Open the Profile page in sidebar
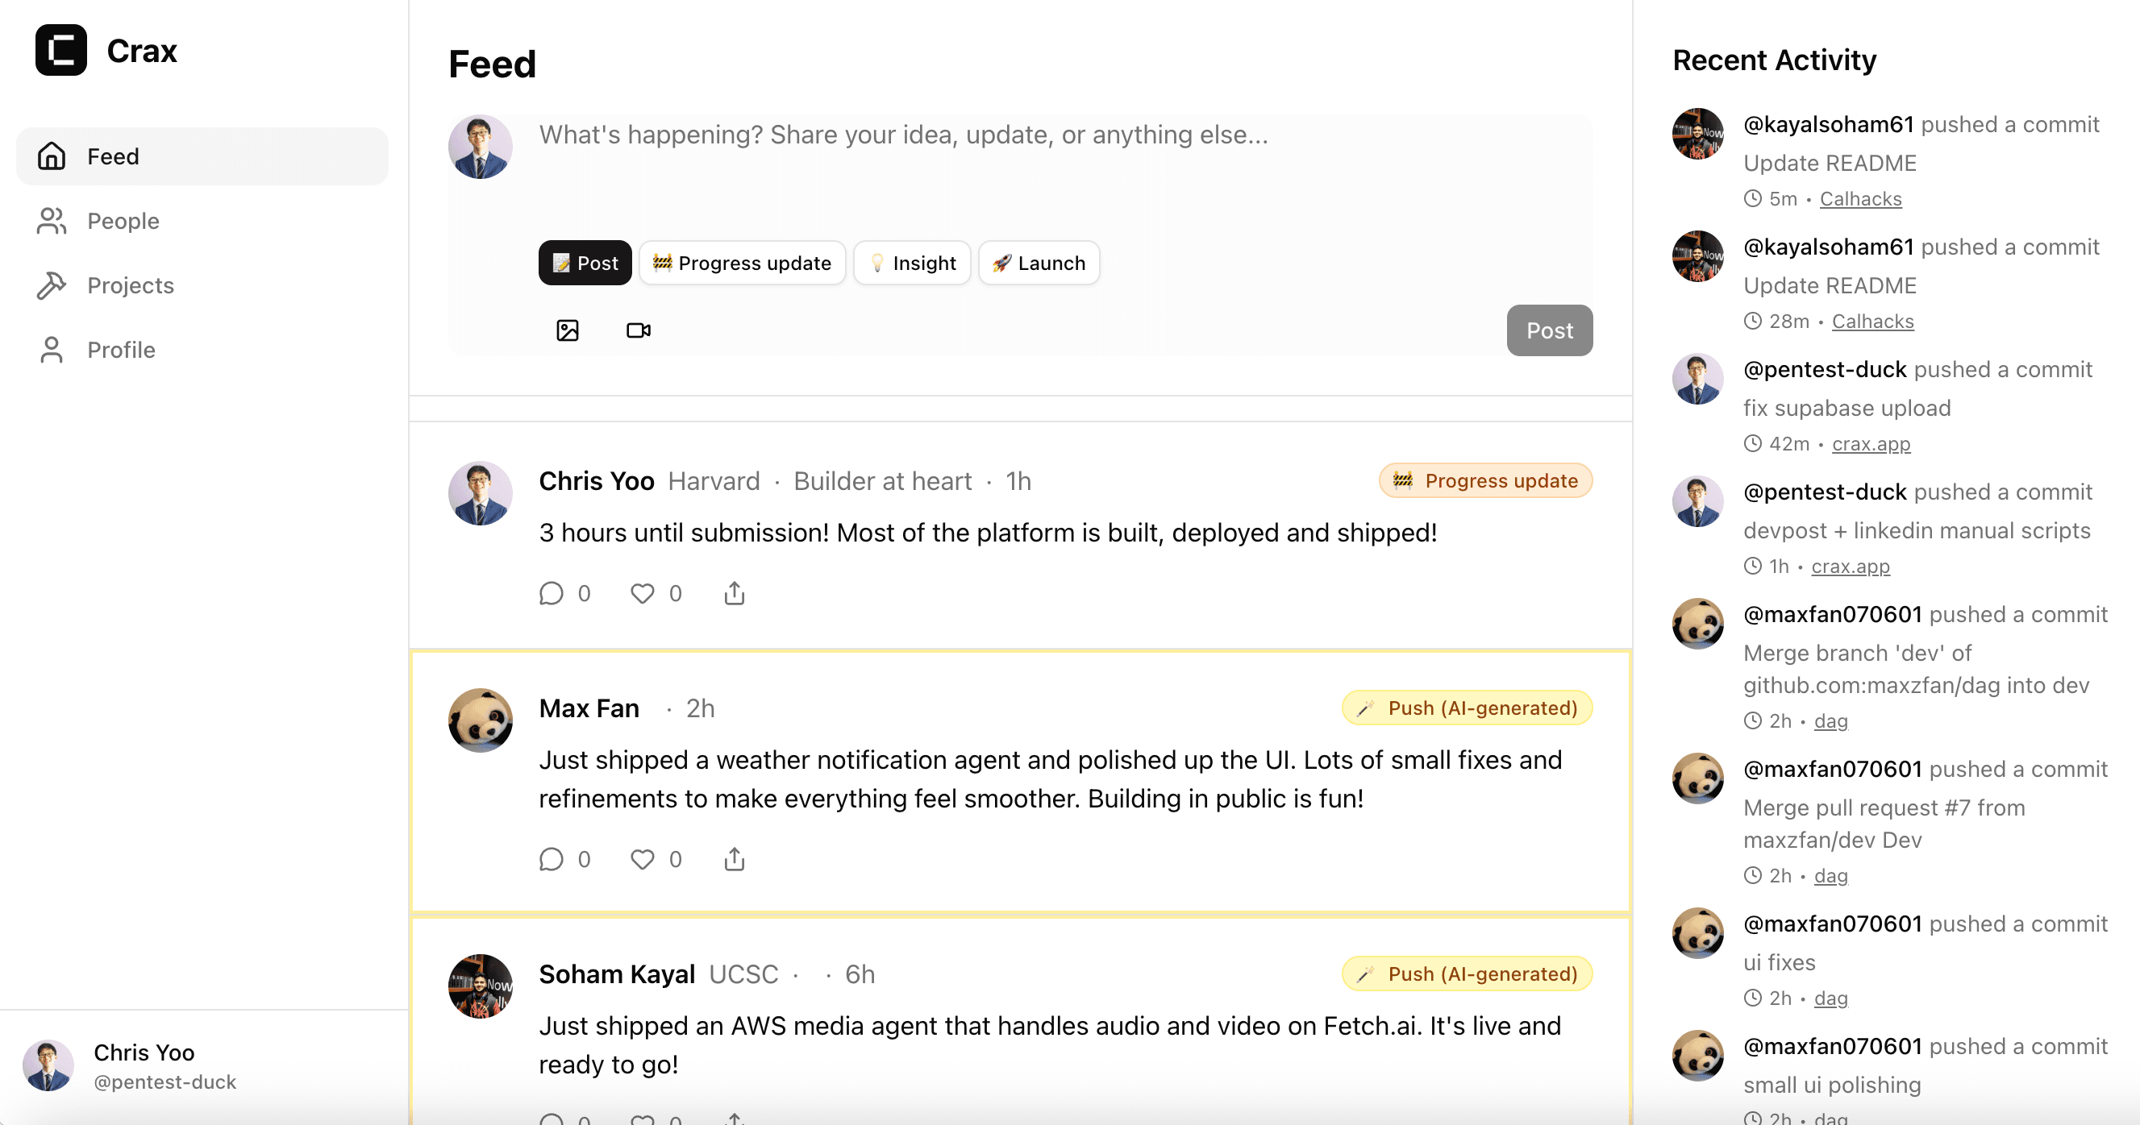Screen dimensions: 2140x1125 pos(121,350)
